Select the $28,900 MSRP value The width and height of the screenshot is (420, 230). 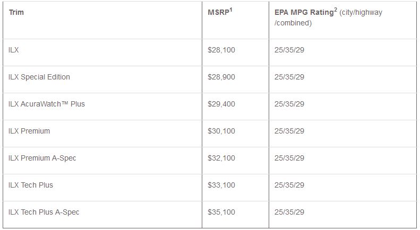pos(221,77)
